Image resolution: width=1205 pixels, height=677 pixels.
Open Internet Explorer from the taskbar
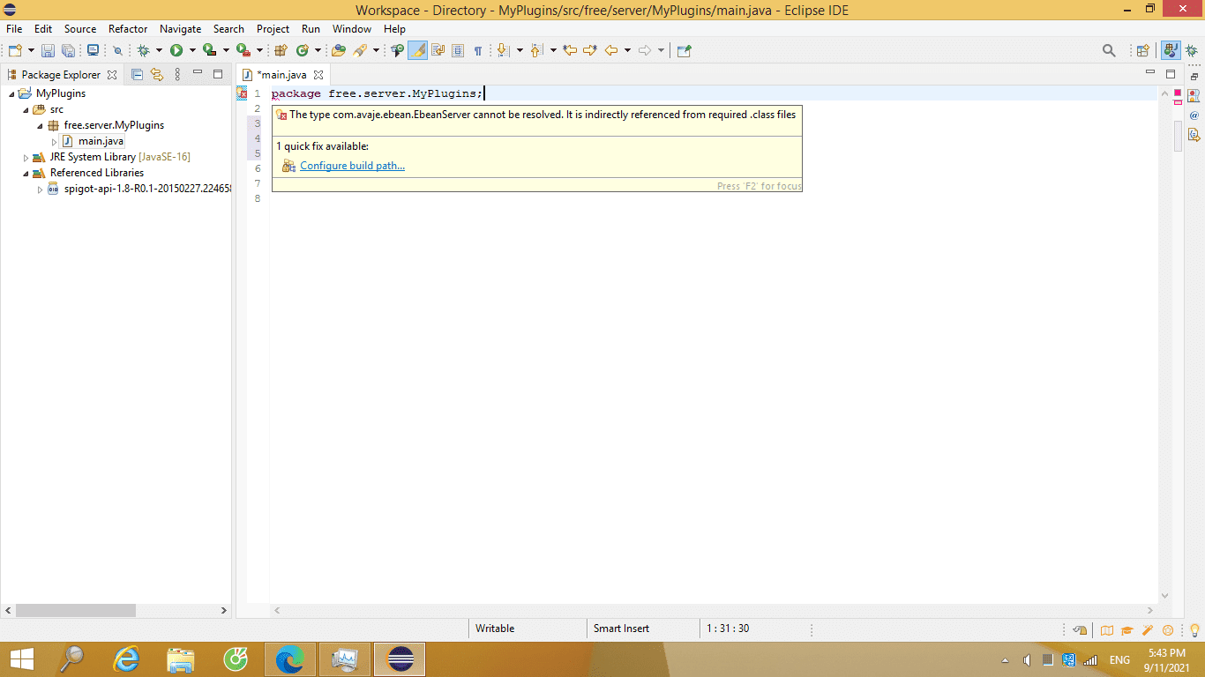coord(128,658)
